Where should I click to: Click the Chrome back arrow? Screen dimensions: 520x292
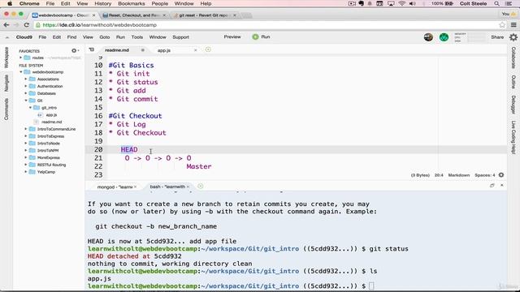tap(6, 25)
